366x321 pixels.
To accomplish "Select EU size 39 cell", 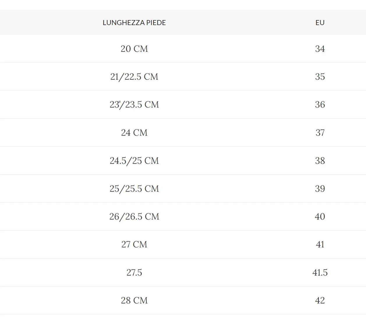I will [320, 189].
